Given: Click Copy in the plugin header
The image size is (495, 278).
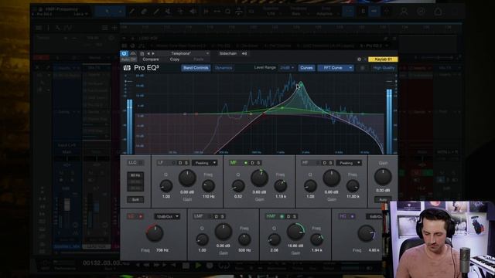Looking at the screenshot, I should (x=175, y=59).
